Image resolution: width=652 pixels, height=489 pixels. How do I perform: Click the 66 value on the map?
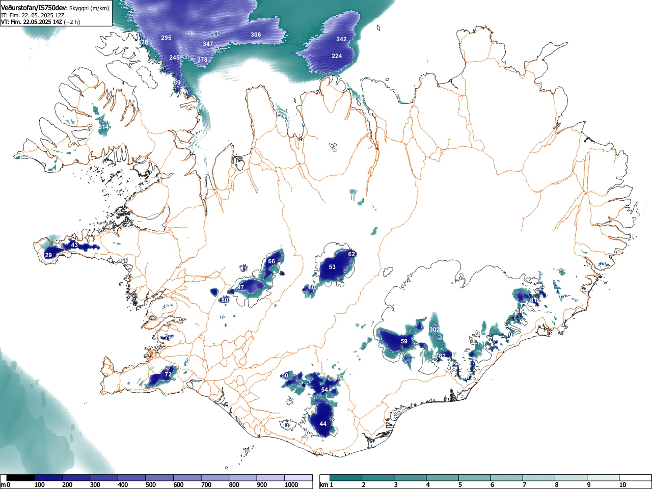(x=271, y=261)
